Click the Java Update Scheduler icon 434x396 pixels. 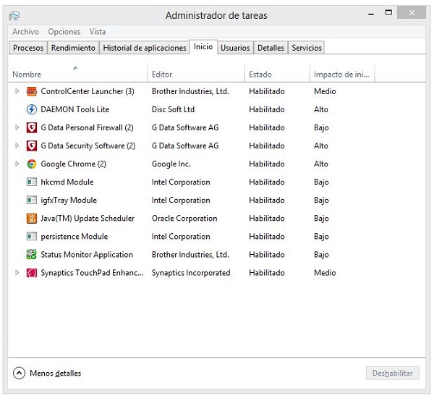(x=32, y=219)
